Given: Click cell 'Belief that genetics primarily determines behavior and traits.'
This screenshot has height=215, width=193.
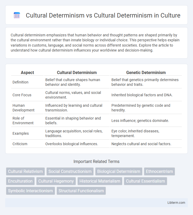Looking at the screenshot, I should tap(146, 82).
